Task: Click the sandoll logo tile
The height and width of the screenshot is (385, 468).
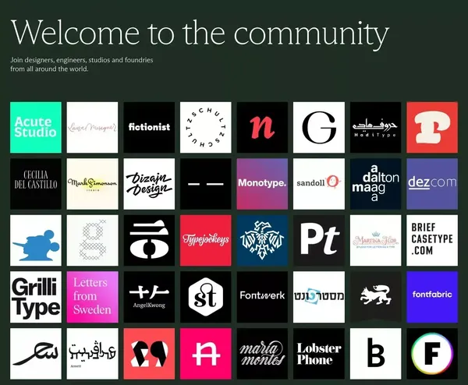Action: (x=319, y=184)
